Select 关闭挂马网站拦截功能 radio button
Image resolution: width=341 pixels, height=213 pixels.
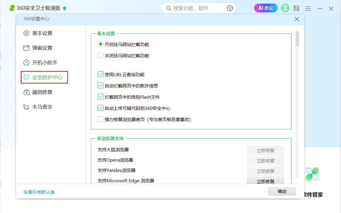pos(100,56)
